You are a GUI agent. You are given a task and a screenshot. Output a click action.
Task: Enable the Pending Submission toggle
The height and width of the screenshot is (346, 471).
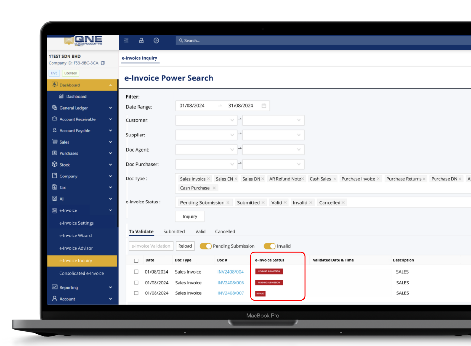click(206, 246)
